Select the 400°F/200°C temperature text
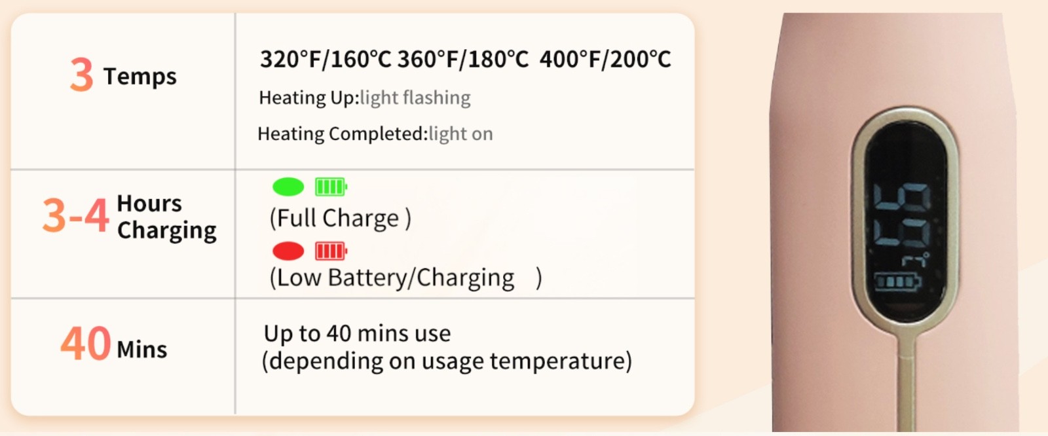1048x436 pixels. pos(605,60)
